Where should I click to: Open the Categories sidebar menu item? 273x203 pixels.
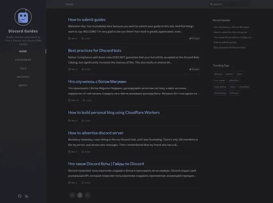[23, 60]
